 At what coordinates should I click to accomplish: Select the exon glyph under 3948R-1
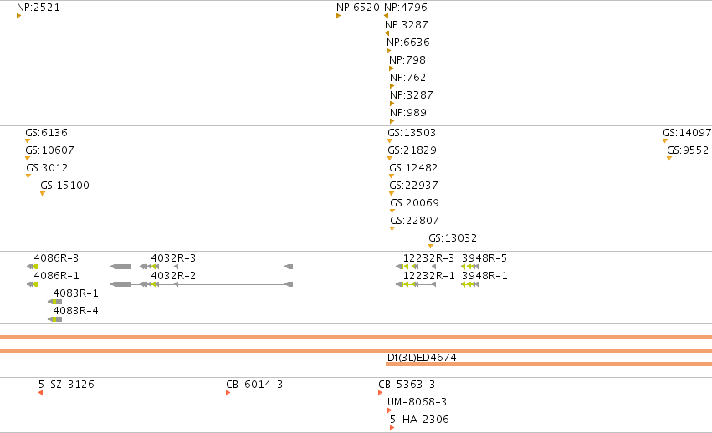pyautogui.click(x=469, y=284)
